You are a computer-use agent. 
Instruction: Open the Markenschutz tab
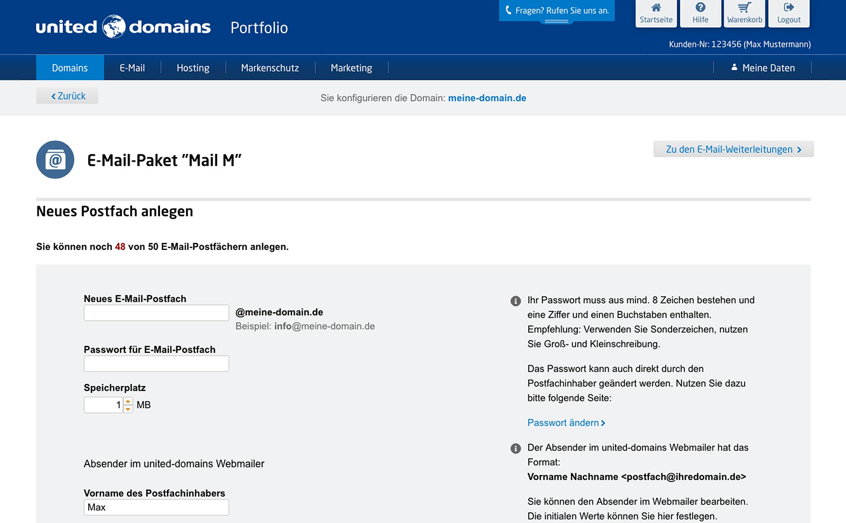pos(270,67)
